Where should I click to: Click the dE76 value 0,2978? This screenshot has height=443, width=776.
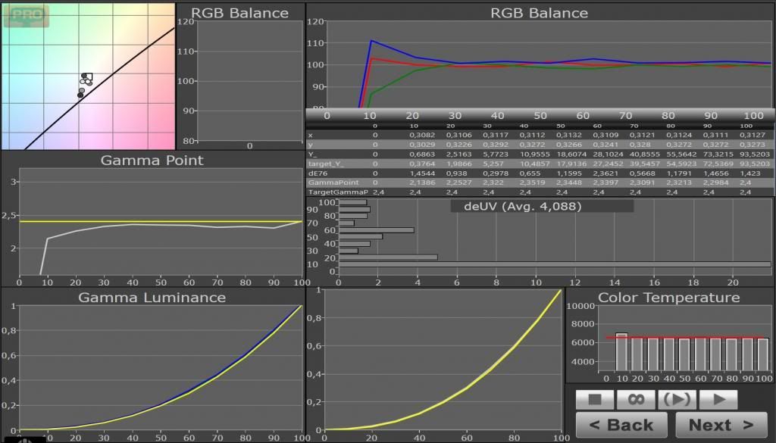[496, 173]
